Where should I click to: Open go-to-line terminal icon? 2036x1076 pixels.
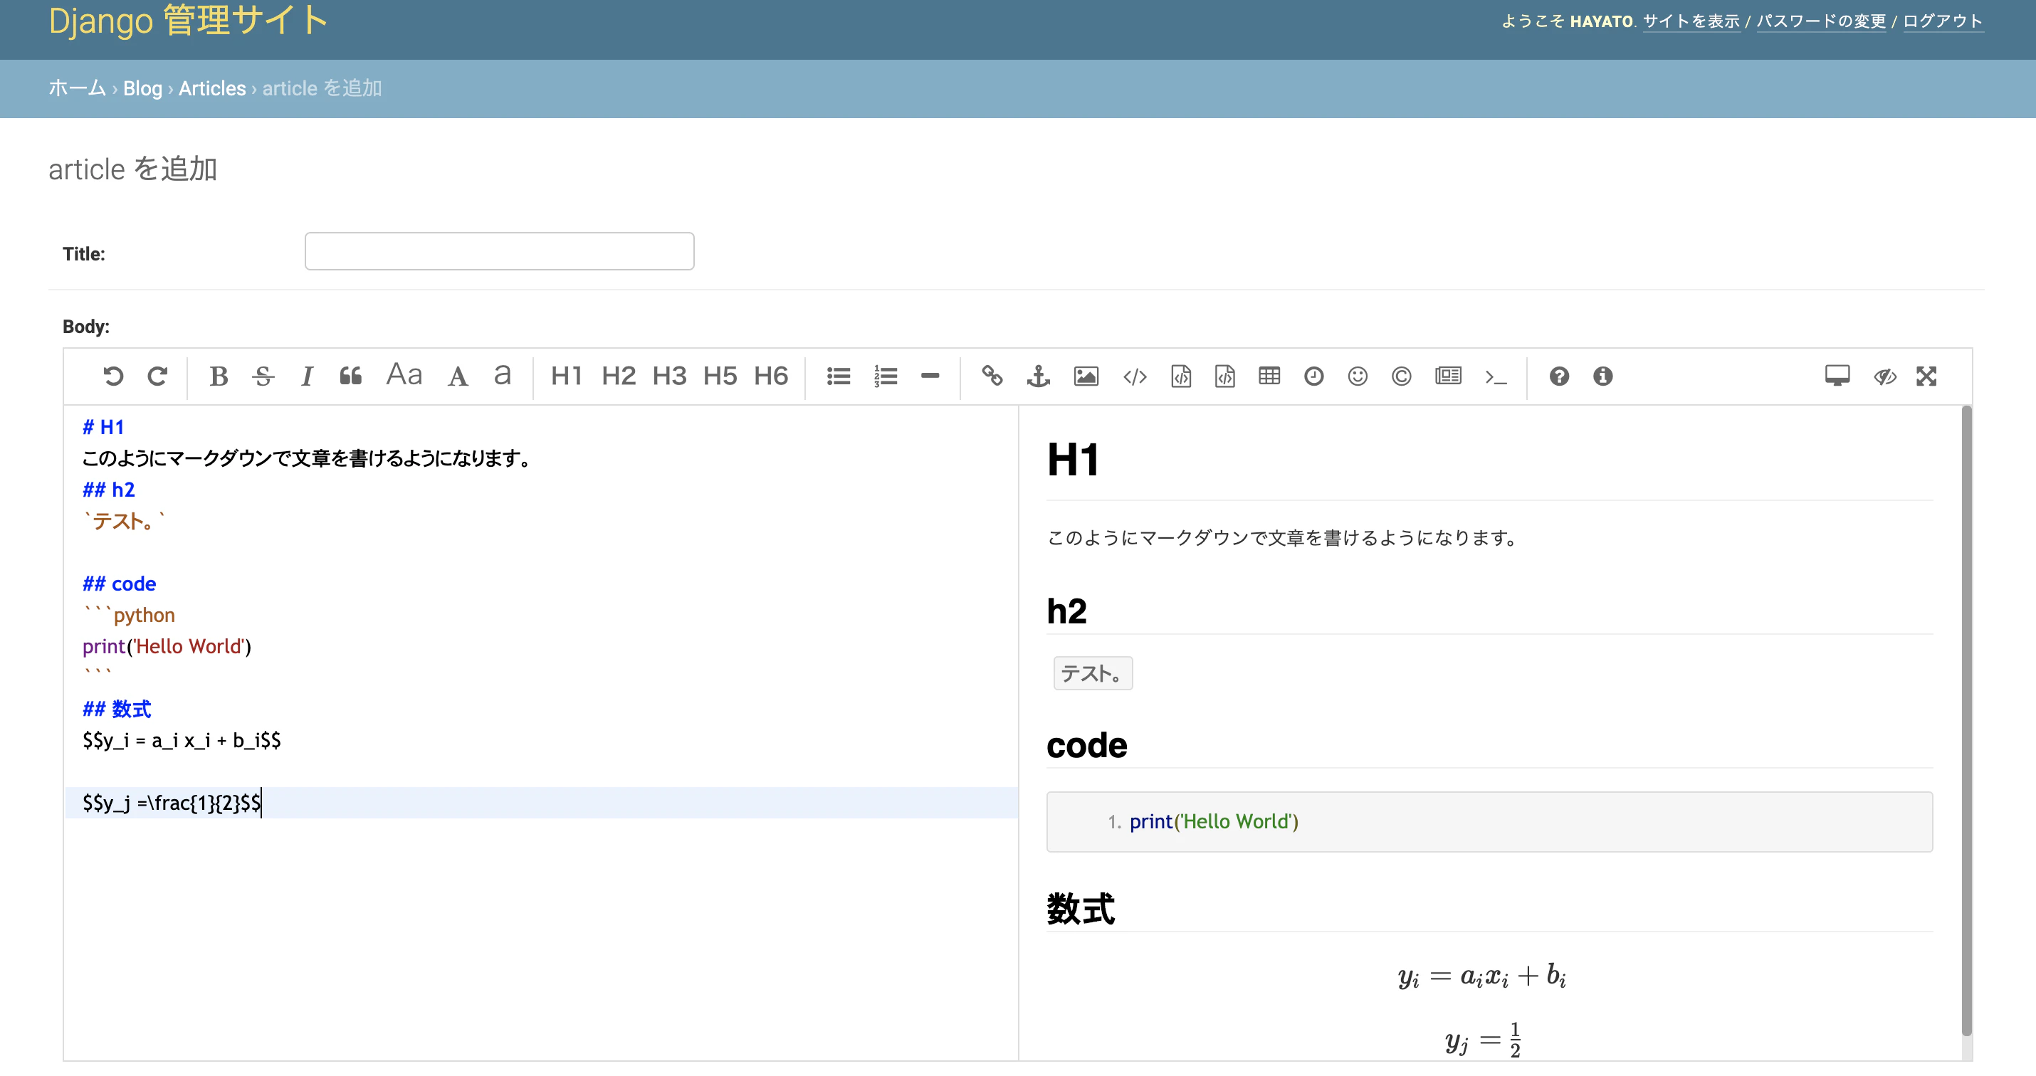1496,377
